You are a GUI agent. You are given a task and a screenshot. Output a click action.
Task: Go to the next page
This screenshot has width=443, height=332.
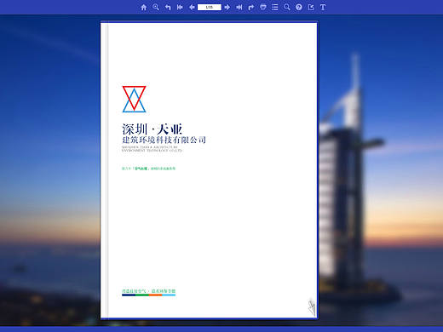point(227,8)
